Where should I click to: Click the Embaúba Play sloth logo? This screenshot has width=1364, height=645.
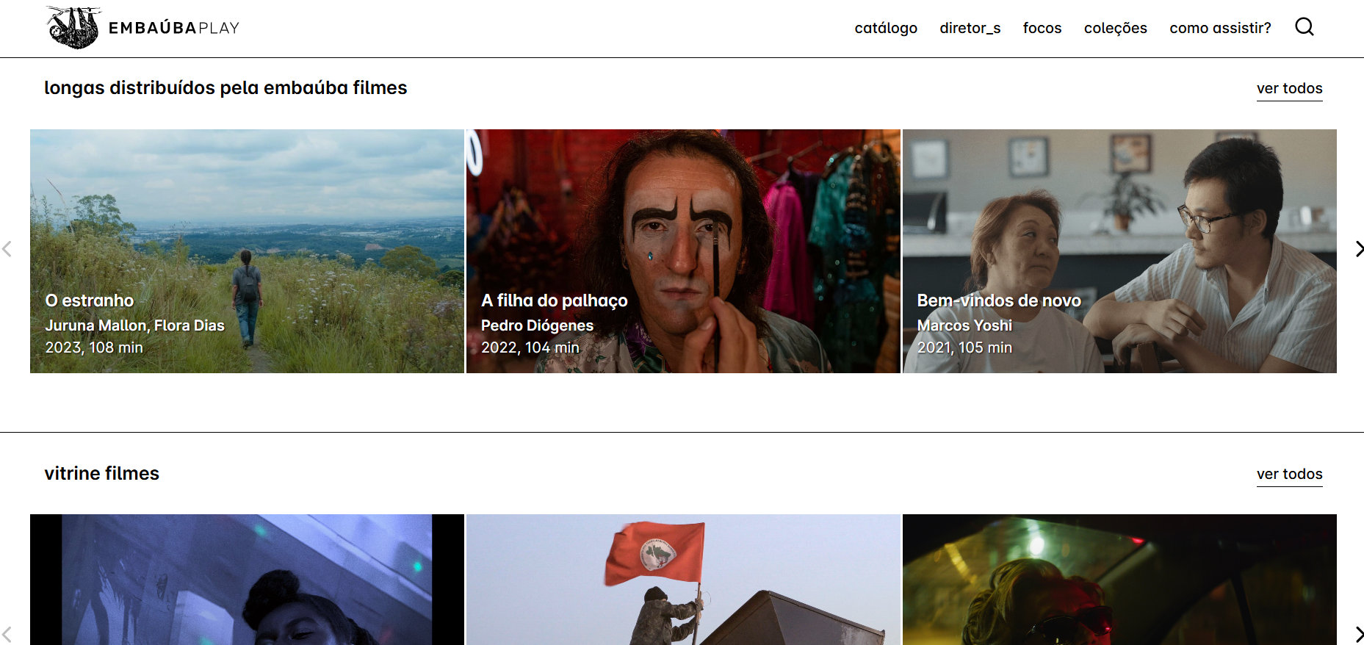point(73,28)
